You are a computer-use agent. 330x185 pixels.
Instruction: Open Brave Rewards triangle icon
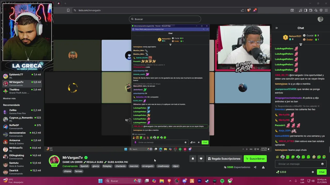click(255, 10)
